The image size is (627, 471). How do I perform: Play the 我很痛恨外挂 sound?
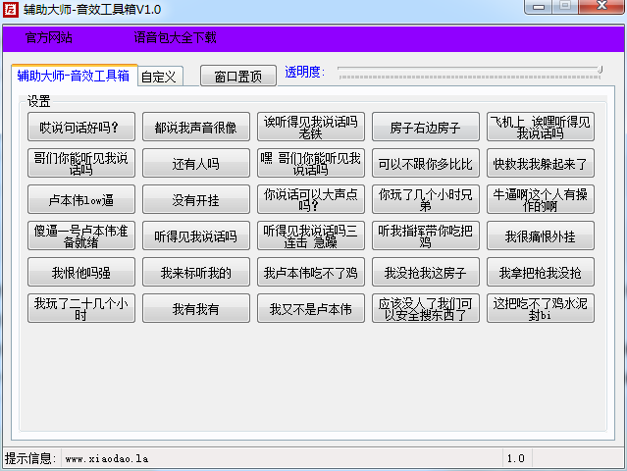pos(541,236)
